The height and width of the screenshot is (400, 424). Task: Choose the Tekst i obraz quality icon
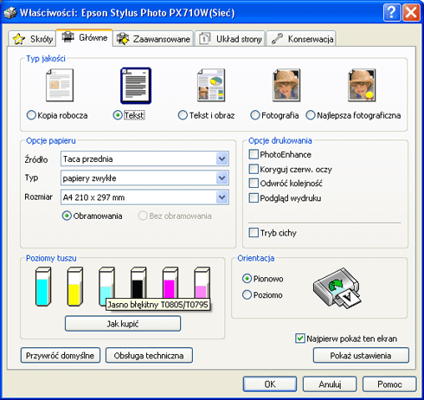[211, 86]
